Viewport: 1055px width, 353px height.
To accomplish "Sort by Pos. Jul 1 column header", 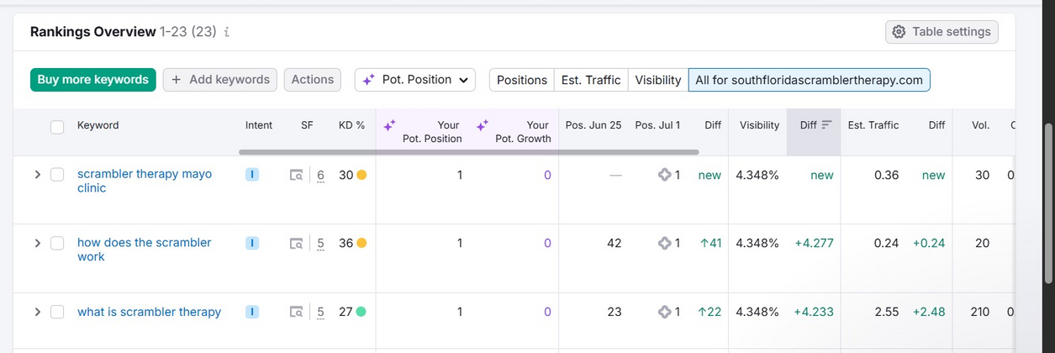I will [x=657, y=125].
